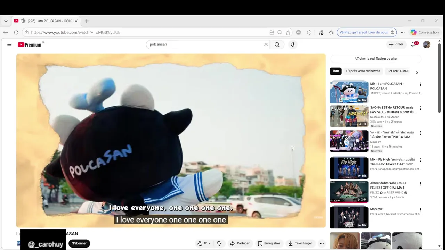Open the channel name Maya TV

point(375,142)
